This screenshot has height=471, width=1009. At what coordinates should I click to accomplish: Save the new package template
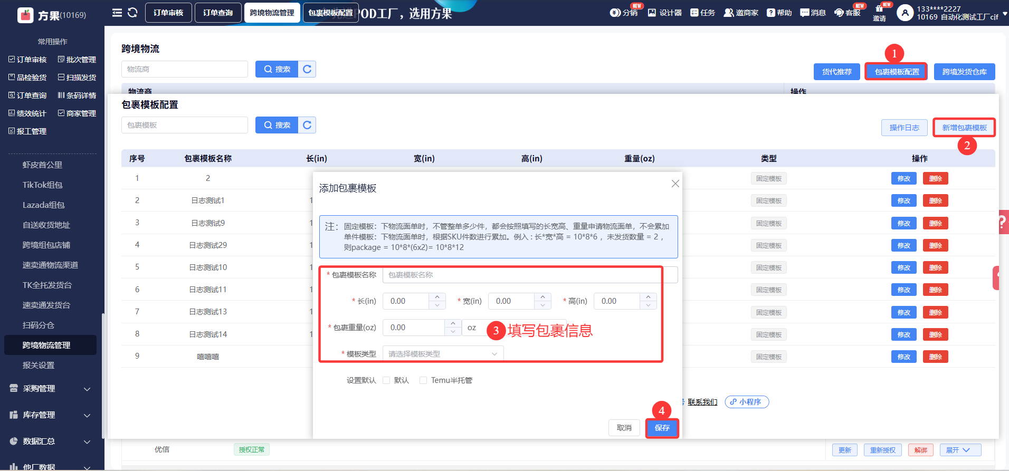pyautogui.click(x=662, y=428)
